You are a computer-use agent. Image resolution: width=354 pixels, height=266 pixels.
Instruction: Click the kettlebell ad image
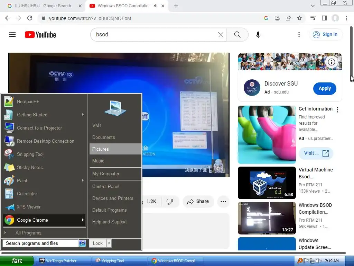point(267,135)
